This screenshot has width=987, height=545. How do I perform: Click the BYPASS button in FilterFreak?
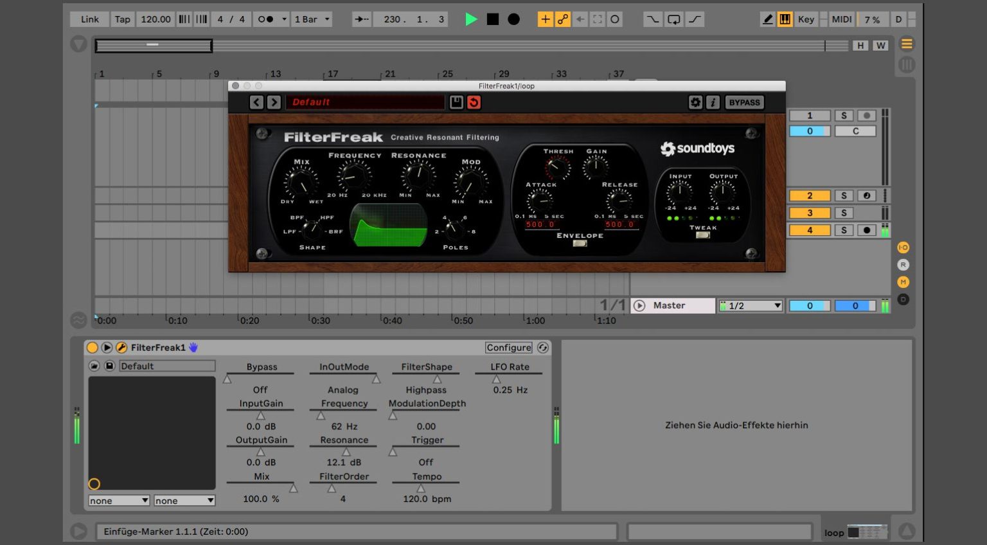(x=744, y=102)
